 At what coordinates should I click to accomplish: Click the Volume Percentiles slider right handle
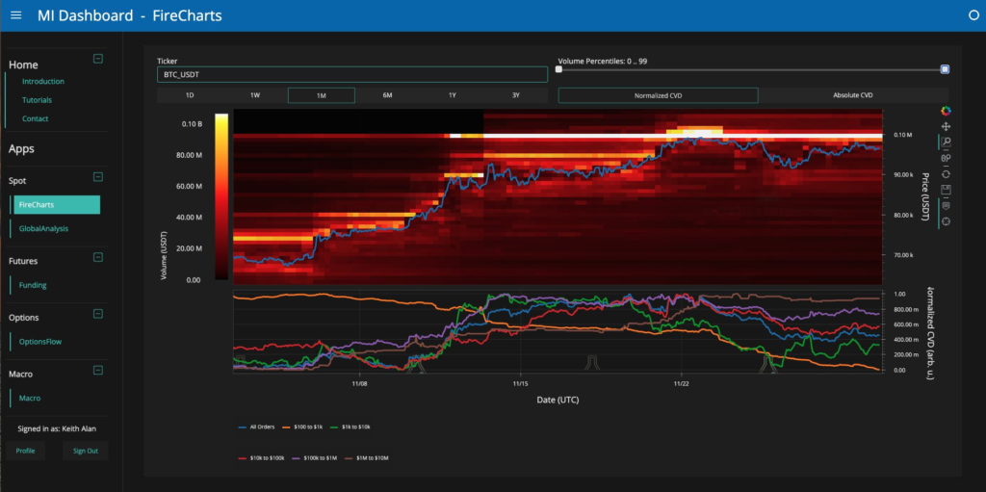945,69
